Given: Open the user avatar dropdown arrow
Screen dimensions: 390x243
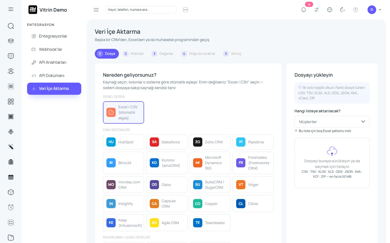Looking at the screenshot, I should pos(380,10).
